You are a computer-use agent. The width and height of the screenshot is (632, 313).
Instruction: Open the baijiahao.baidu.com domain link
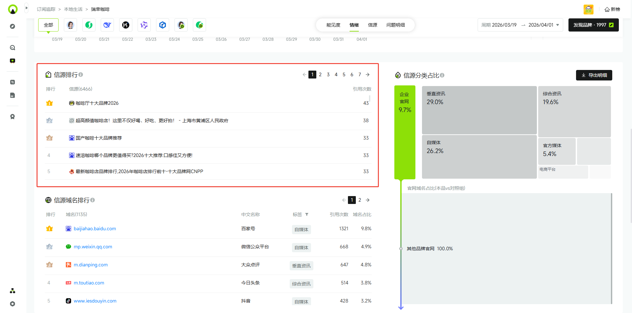[95, 229]
